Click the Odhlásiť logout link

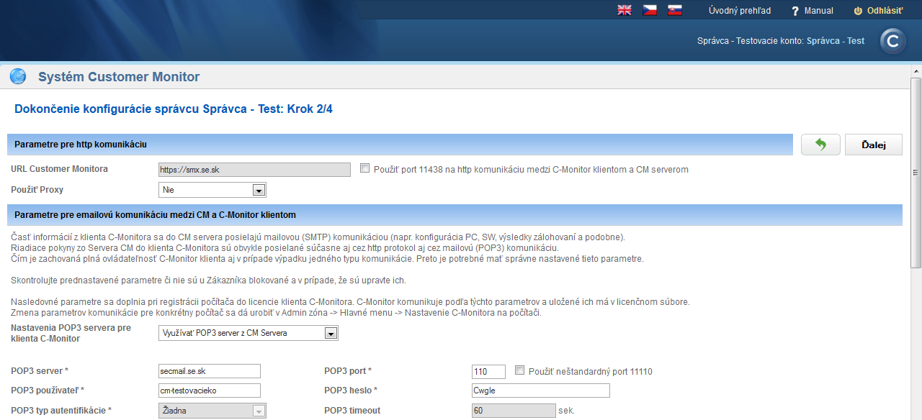(x=885, y=11)
